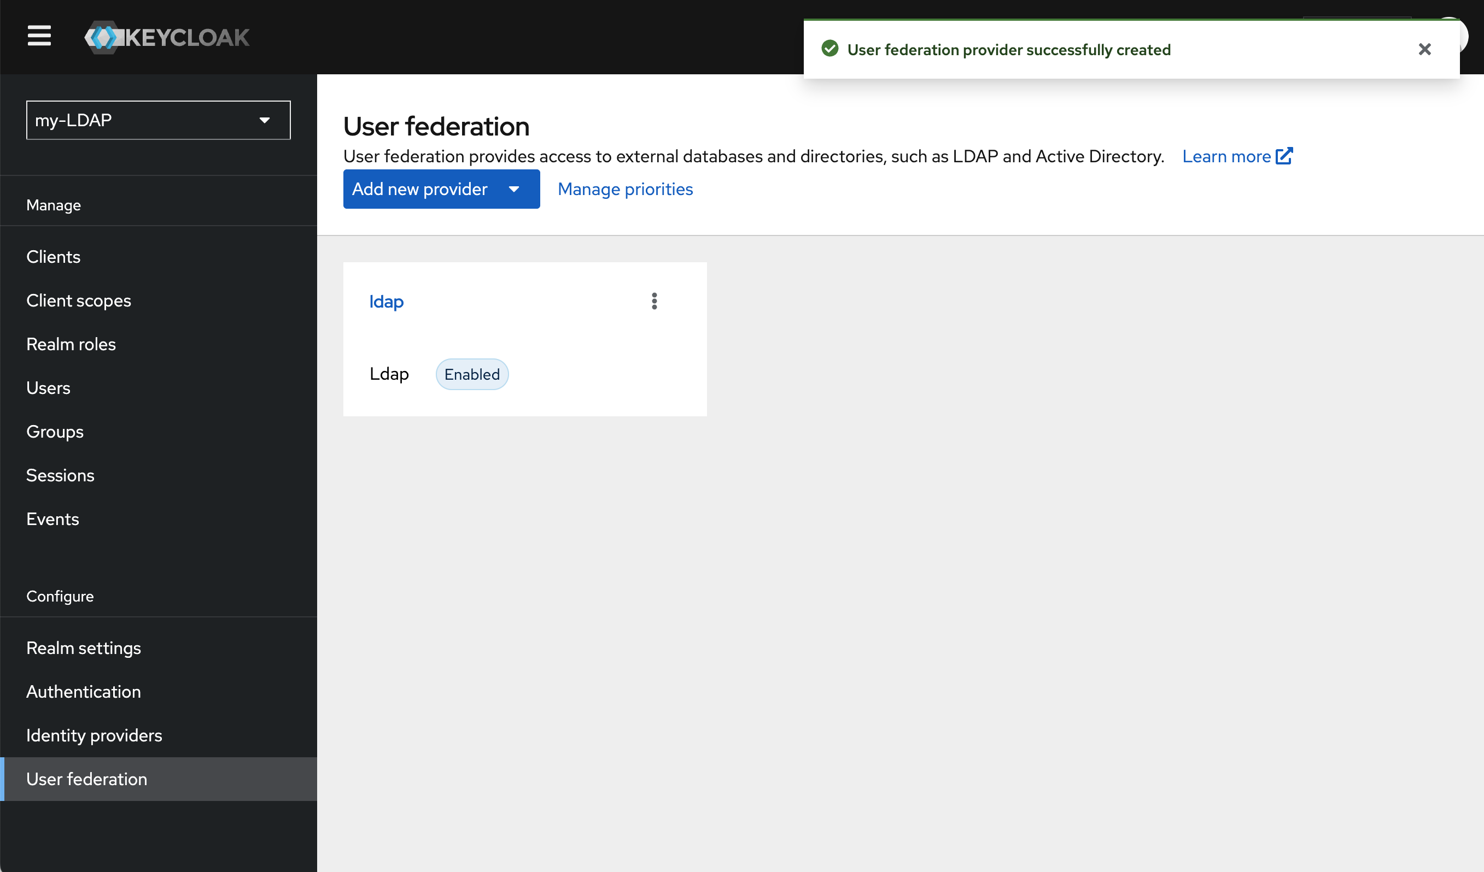The height and width of the screenshot is (872, 1484).
Task: View Sessions page
Action: click(x=60, y=475)
